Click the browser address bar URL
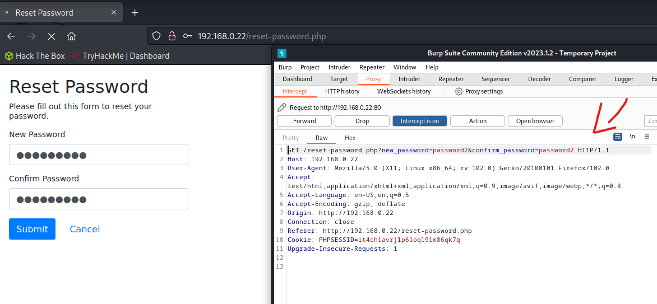 261,36
